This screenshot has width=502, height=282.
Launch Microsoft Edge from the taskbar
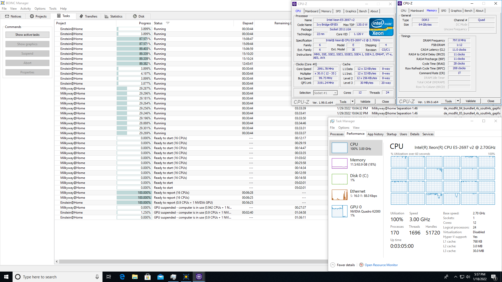tap(122, 277)
